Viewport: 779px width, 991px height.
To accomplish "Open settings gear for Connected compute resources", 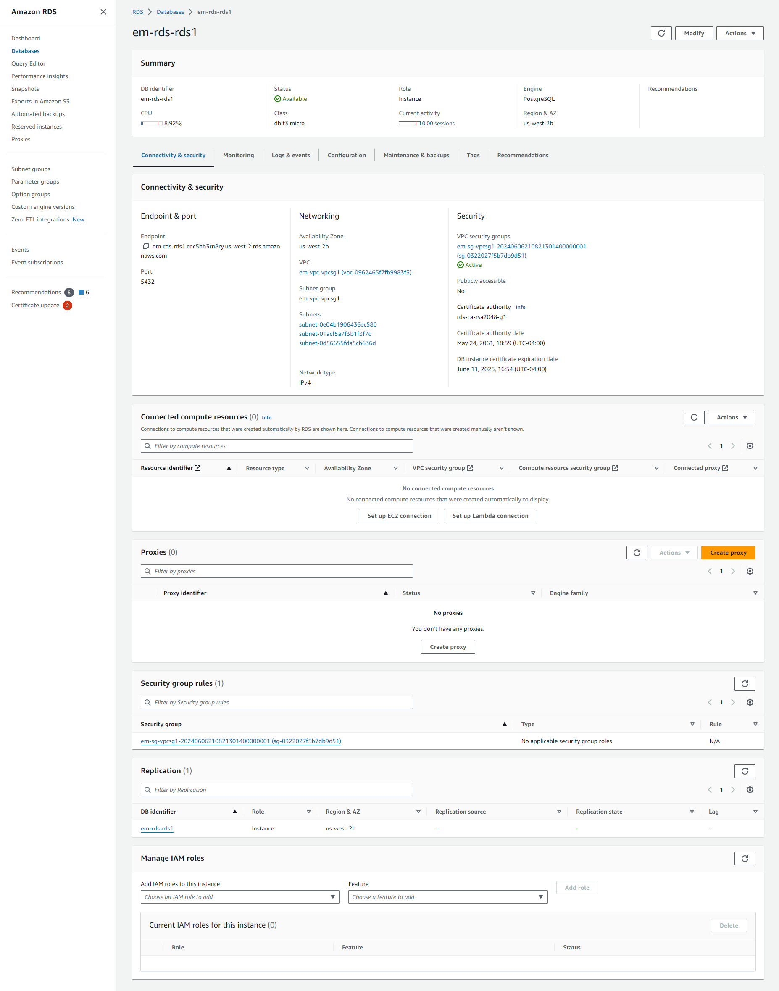I will coord(750,446).
